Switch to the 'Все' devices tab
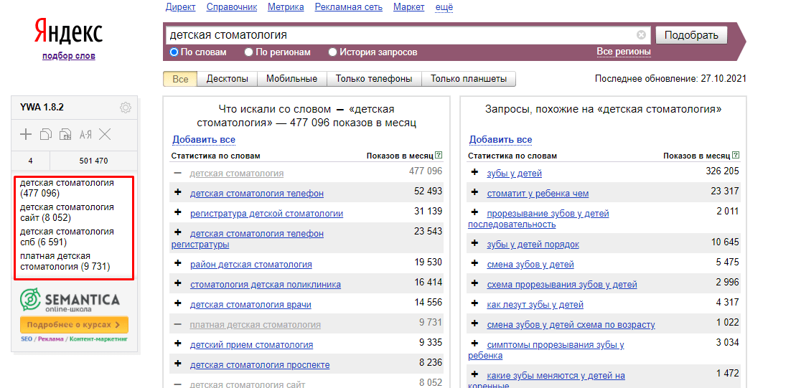The width and height of the screenshot is (796, 388). (x=180, y=79)
